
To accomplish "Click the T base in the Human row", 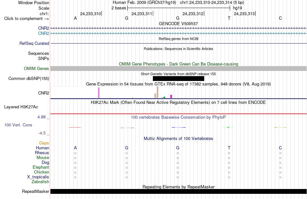I will tap(229, 148).
